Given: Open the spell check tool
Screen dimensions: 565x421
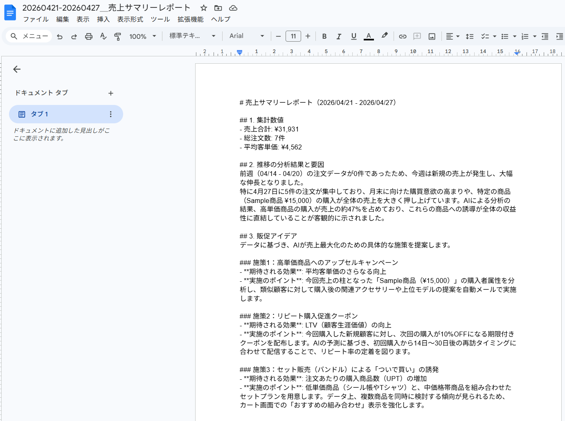Looking at the screenshot, I should tap(103, 36).
